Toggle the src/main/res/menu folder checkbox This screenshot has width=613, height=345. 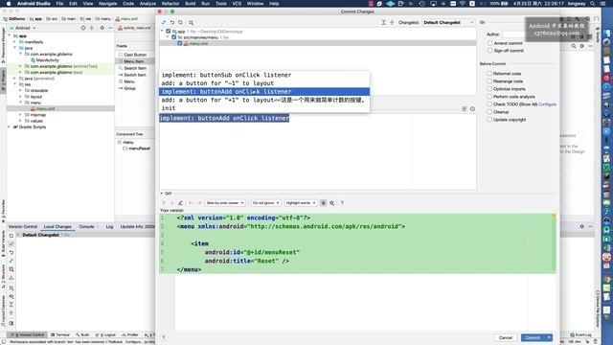pos(174,37)
